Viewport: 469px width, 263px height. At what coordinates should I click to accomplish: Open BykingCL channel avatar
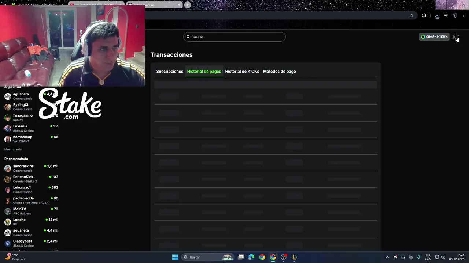click(8, 107)
